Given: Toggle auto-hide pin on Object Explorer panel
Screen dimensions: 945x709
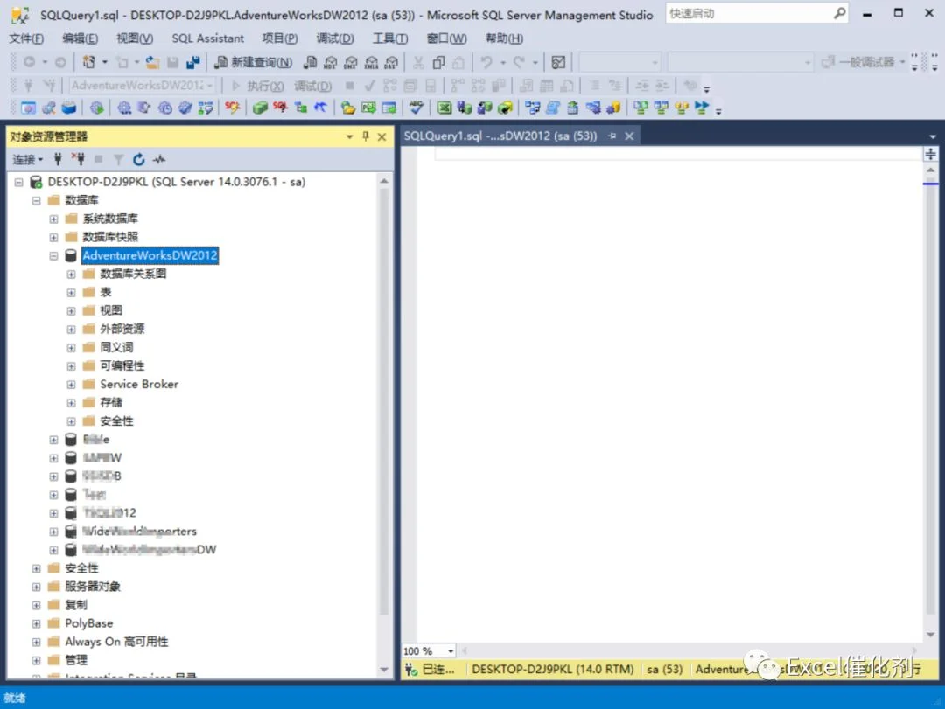Looking at the screenshot, I should click(365, 136).
